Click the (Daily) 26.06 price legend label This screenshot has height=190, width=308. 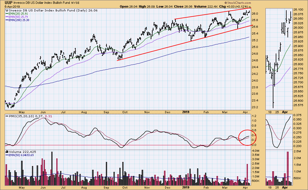click(x=87, y=10)
